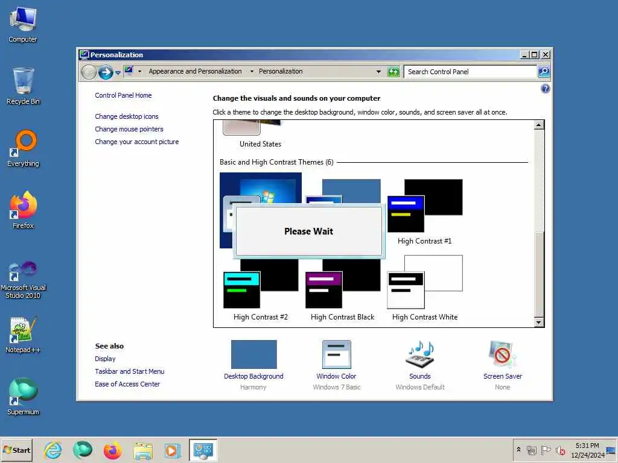
Task: Expand the root breadcrumb dropdown arrow
Action: 139,71
